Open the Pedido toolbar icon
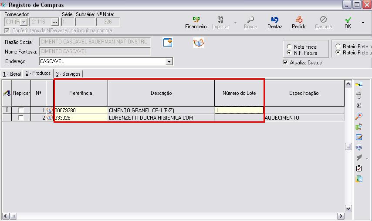372x221 pixels. (299, 20)
